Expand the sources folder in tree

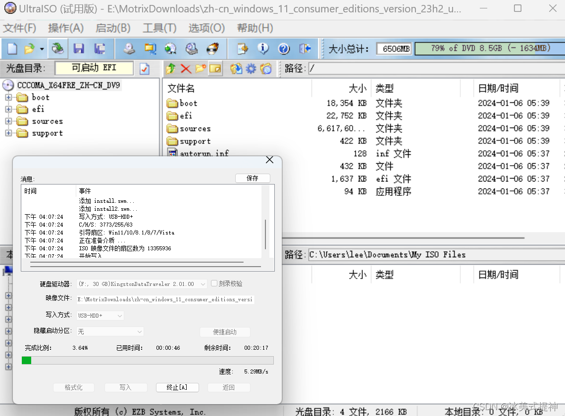8,121
